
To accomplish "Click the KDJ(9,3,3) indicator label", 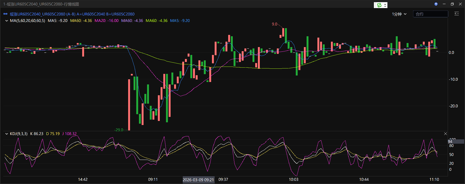I will 19,134.
